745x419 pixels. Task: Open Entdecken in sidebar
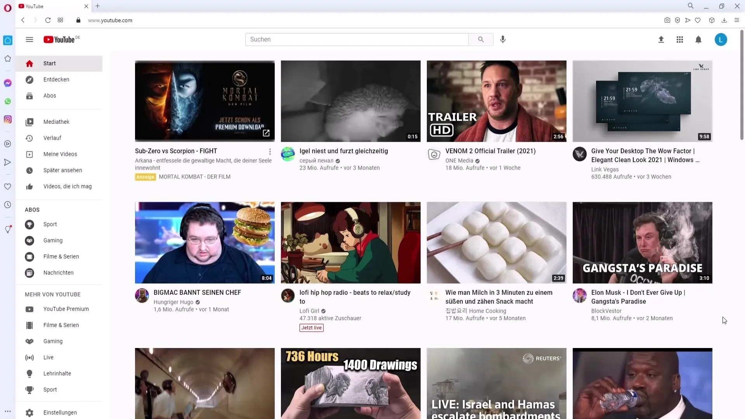tap(59, 80)
